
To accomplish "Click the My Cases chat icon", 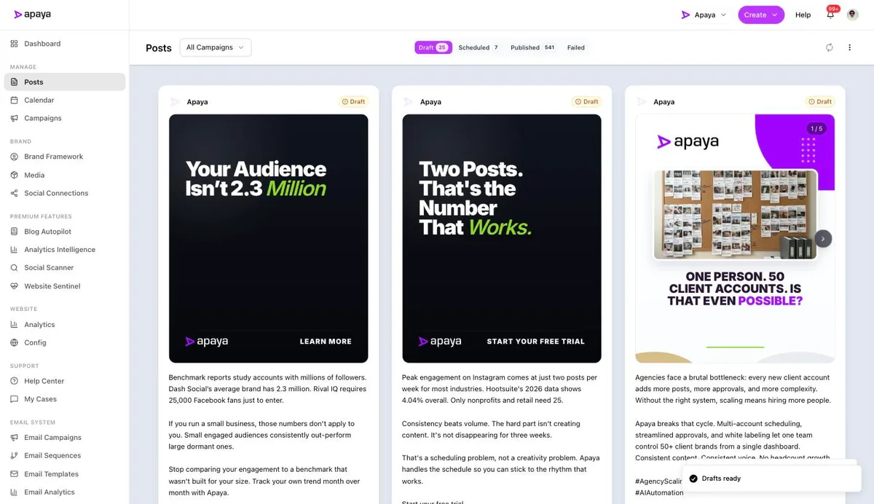I will coord(14,399).
